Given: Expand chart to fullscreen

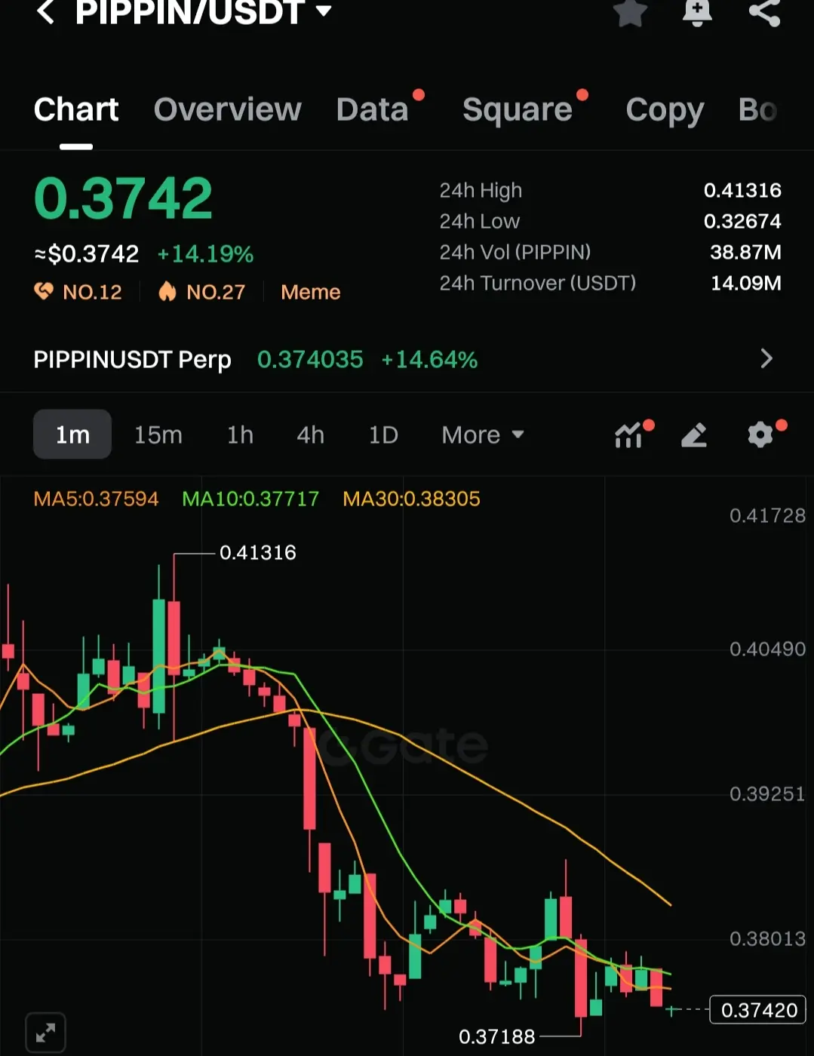Looking at the screenshot, I should click(x=45, y=1033).
